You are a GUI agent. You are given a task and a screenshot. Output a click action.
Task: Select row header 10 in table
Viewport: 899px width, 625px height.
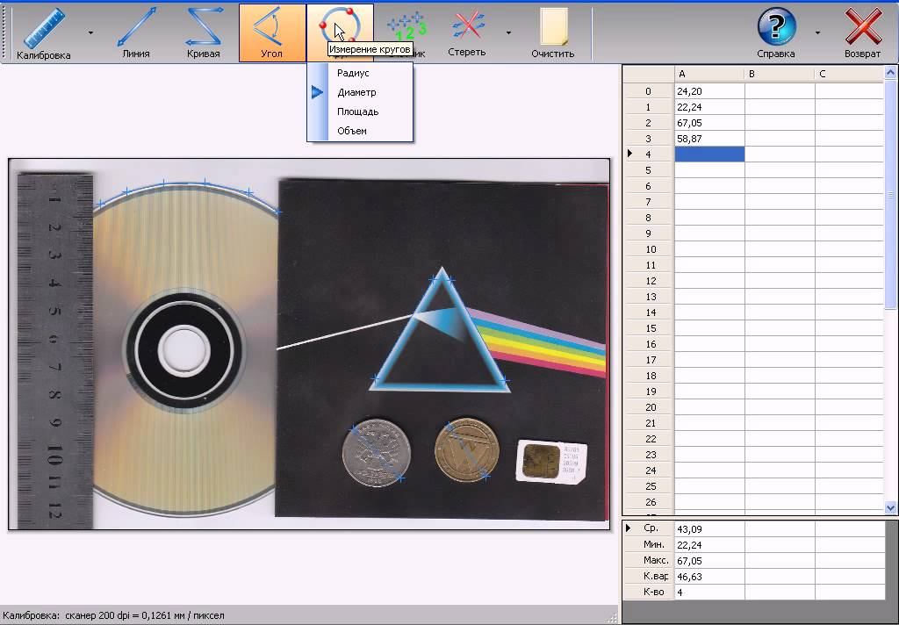[x=650, y=249]
